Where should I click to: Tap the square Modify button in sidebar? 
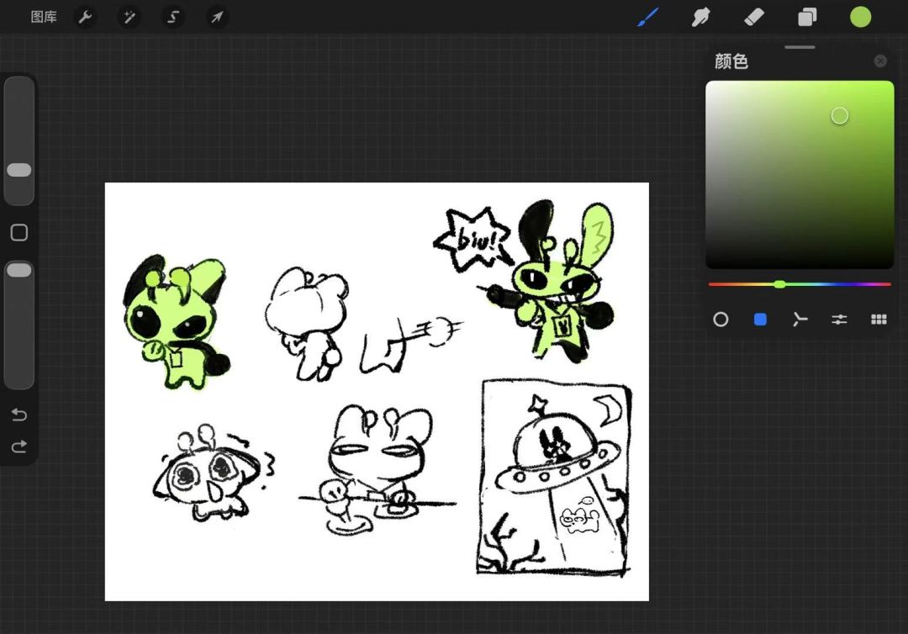(x=19, y=232)
